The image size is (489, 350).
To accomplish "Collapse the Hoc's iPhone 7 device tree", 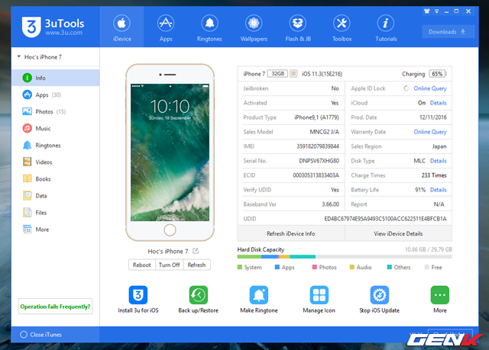I will pyautogui.click(x=18, y=56).
